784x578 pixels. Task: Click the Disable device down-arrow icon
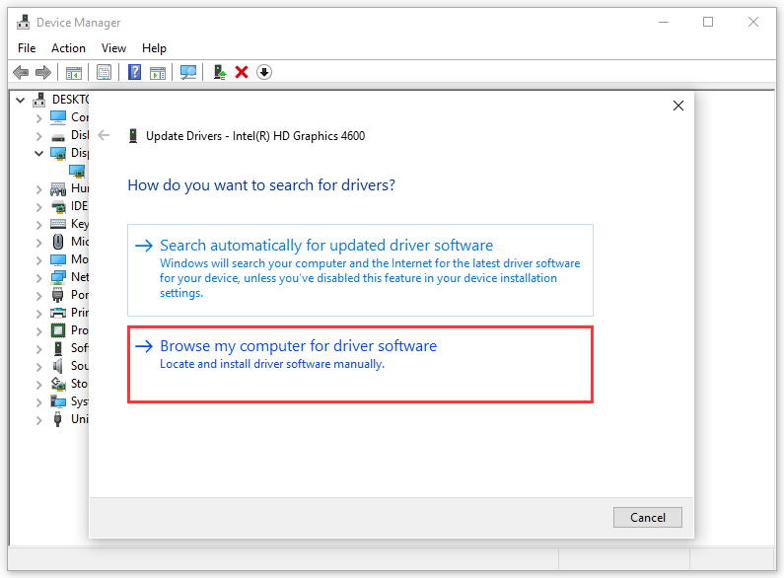[264, 73]
